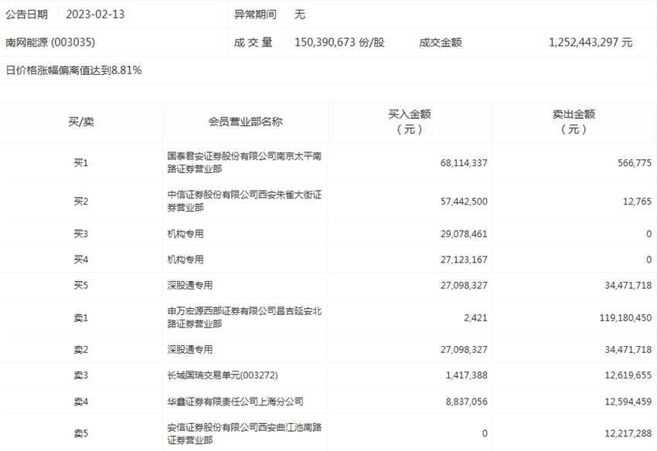Click the 公告日期 label

[26, 14]
